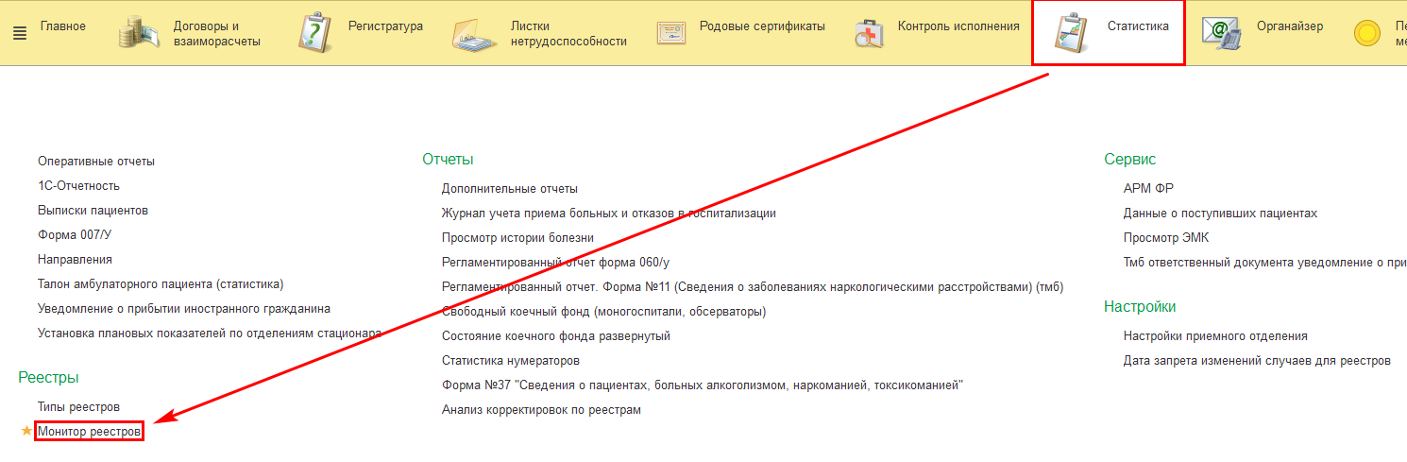
Task: Open Просмотр истории болезни report
Action: [517, 238]
